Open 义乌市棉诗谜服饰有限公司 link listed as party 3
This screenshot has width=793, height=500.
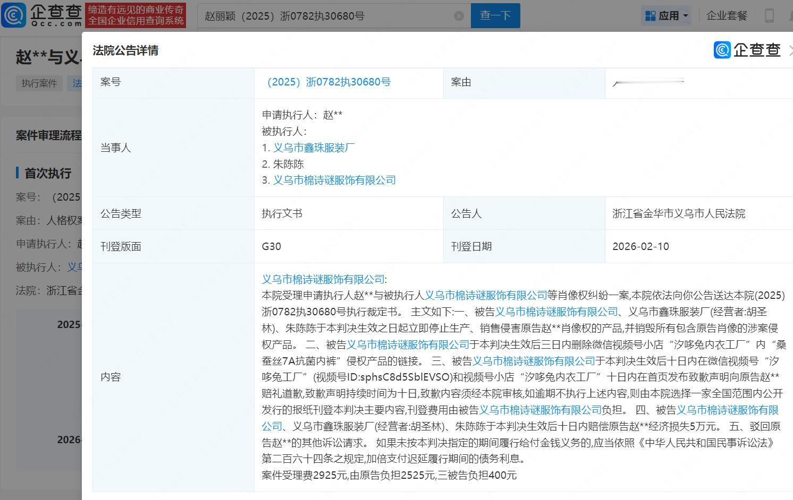(x=335, y=180)
